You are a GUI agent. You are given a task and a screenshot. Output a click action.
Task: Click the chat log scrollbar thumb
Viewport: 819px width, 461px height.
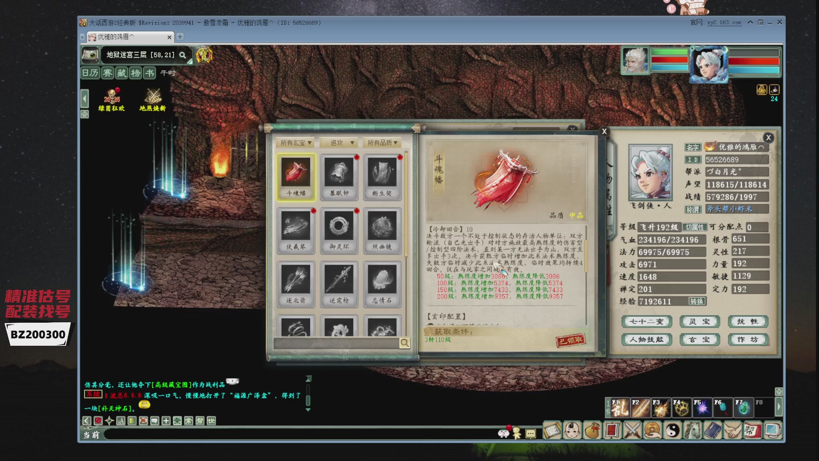[308, 400]
